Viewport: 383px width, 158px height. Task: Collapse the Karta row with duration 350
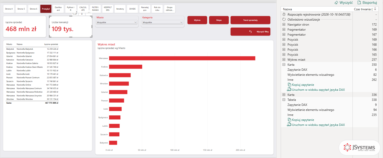[x=284, y=65]
